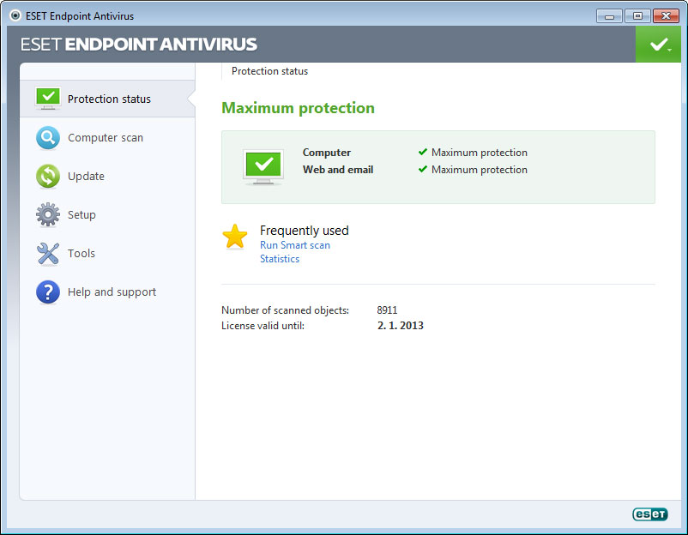Click the ESET logo in bottom corner
Screen dimensions: 688x535
[x=649, y=514]
